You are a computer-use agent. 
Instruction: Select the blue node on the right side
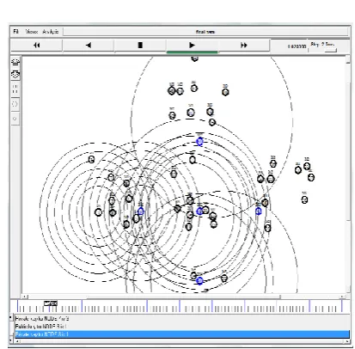pos(259,211)
